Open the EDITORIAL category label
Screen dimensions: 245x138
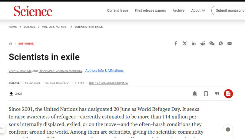26,44
